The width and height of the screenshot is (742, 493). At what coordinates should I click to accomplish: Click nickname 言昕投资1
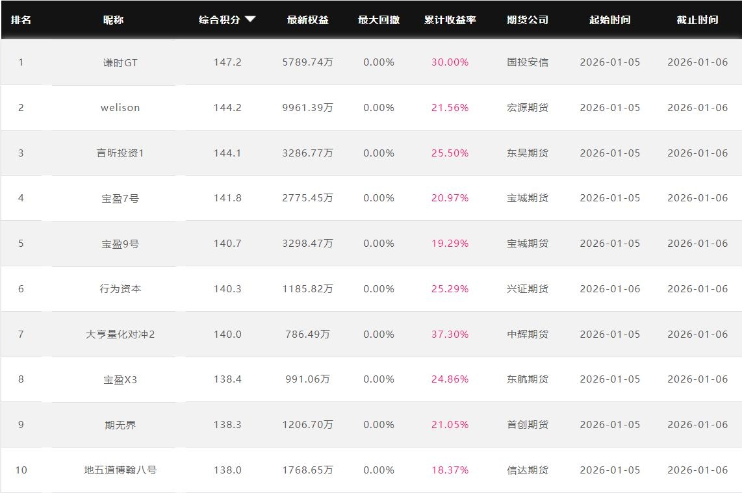click(120, 153)
